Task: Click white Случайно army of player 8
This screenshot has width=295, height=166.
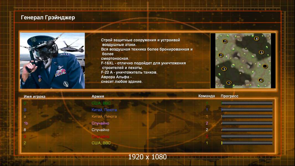Action: [x=100, y=130]
